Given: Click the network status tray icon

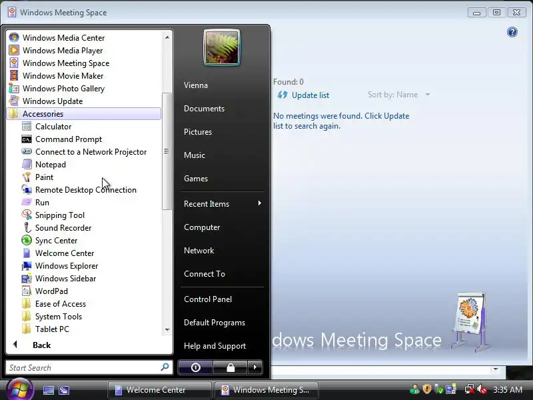Looking at the screenshot, I should click(x=470, y=389).
